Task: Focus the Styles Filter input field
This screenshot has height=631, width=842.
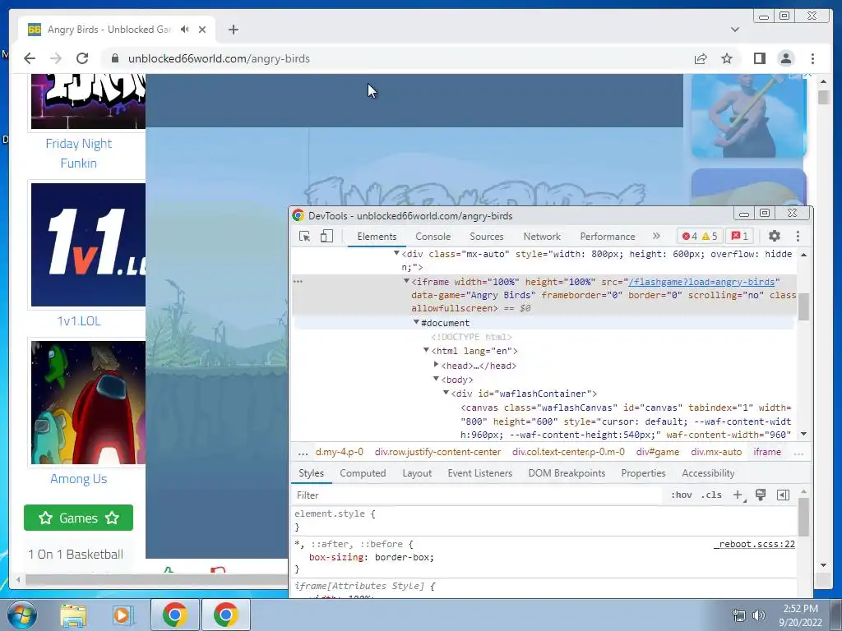Action: [478, 495]
